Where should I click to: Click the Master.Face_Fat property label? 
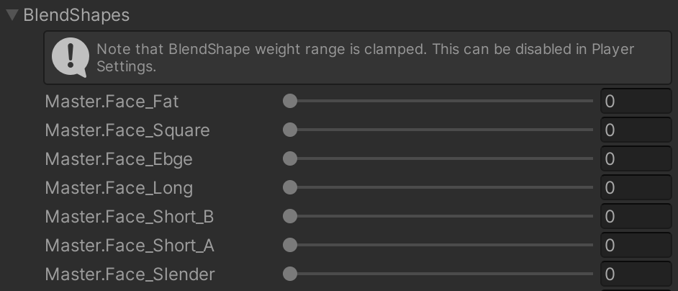click(x=112, y=102)
